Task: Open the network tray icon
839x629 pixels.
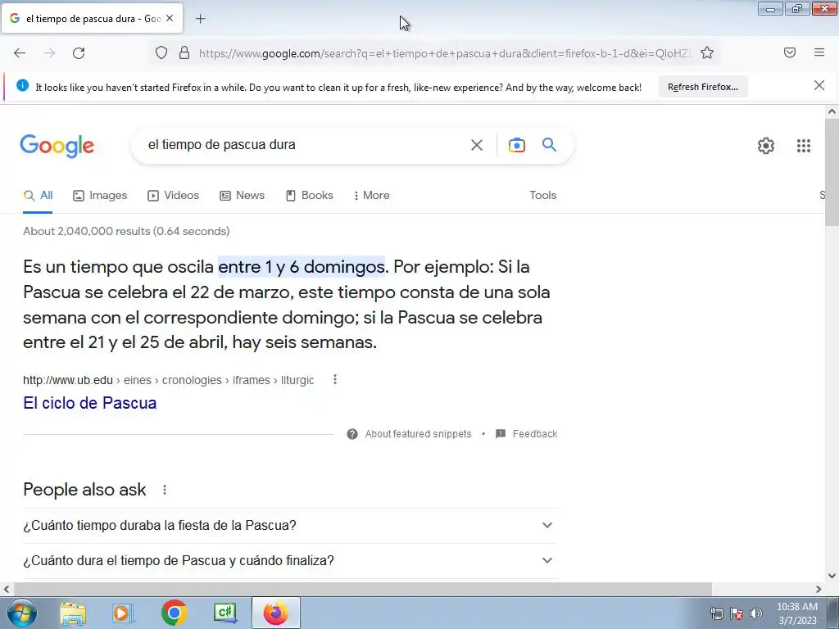Action: coord(716,613)
